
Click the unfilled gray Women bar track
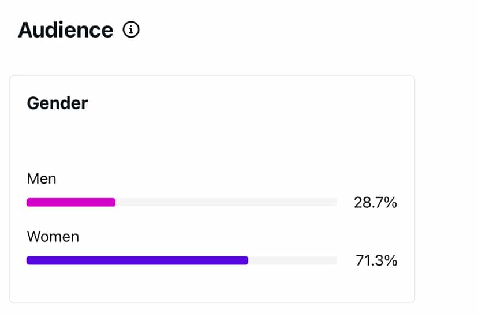point(293,260)
